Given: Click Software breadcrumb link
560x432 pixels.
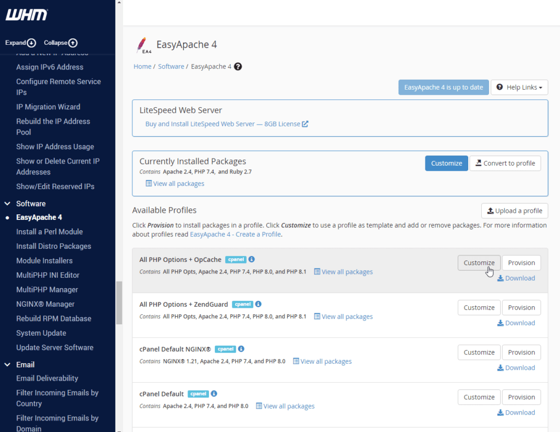Looking at the screenshot, I should click(171, 67).
